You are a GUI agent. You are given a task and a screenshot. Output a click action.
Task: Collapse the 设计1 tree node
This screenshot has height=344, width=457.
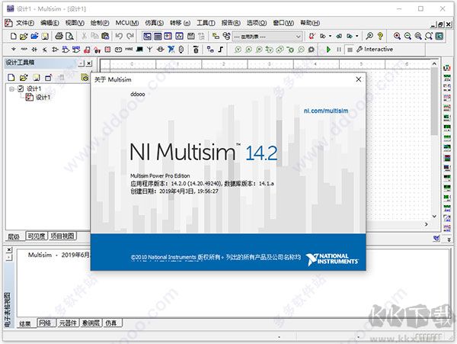(x=11, y=88)
